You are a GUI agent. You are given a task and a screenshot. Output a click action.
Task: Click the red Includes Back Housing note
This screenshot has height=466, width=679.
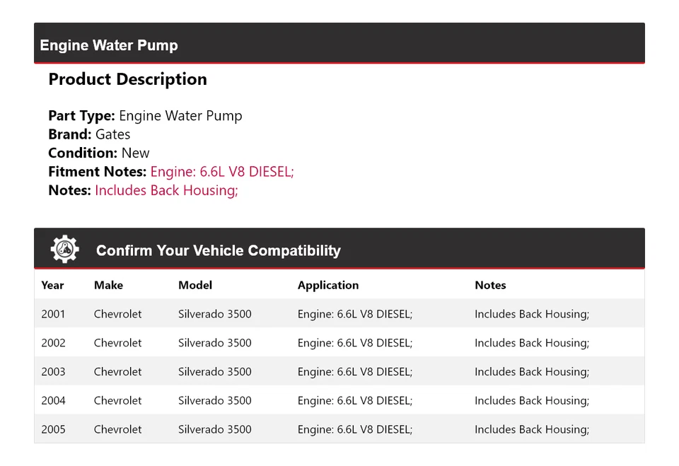click(x=166, y=190)
